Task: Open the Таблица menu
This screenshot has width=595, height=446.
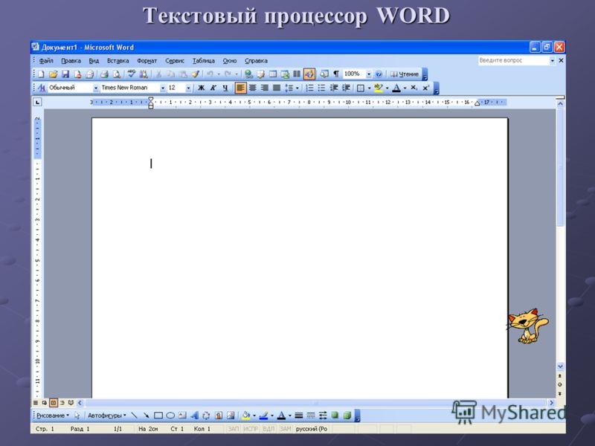Action: tap(203, 61)
